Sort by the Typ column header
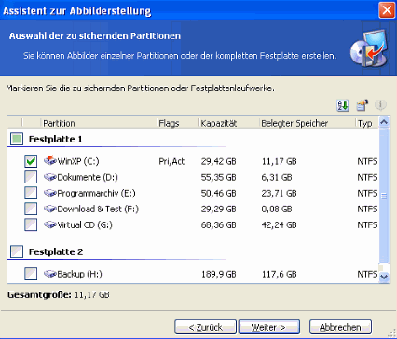The image size is (397, 339). (367, 123)
